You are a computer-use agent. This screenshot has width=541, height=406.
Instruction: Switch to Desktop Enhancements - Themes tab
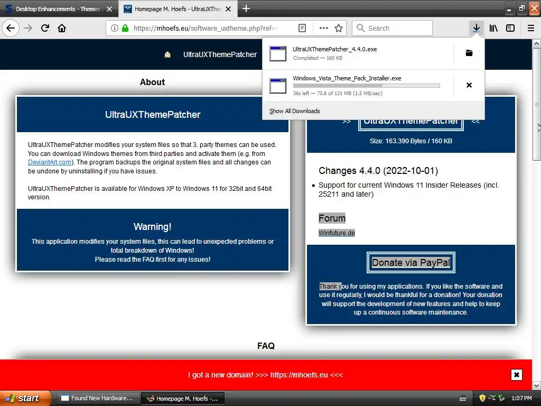[x=59, y=9]
